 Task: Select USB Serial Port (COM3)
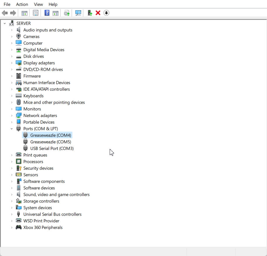(52, 148)
